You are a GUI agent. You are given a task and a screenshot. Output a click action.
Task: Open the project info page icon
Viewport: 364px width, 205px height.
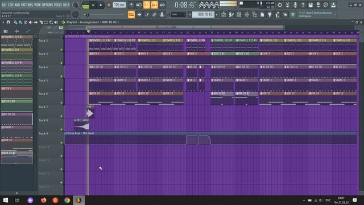tap(262, 15)
